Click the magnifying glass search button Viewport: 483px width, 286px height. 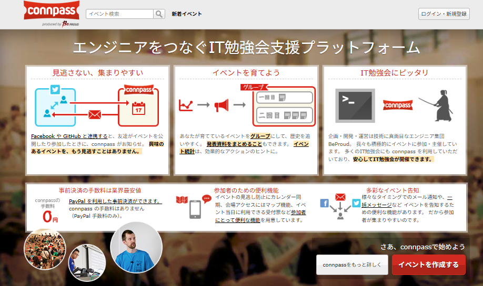pyautogui.click(x=159, y=14)
